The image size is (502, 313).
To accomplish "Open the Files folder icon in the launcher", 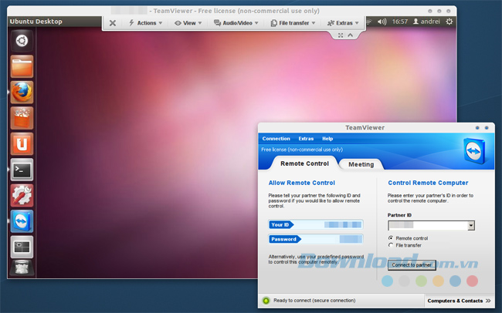I will (x=22, y=67).
